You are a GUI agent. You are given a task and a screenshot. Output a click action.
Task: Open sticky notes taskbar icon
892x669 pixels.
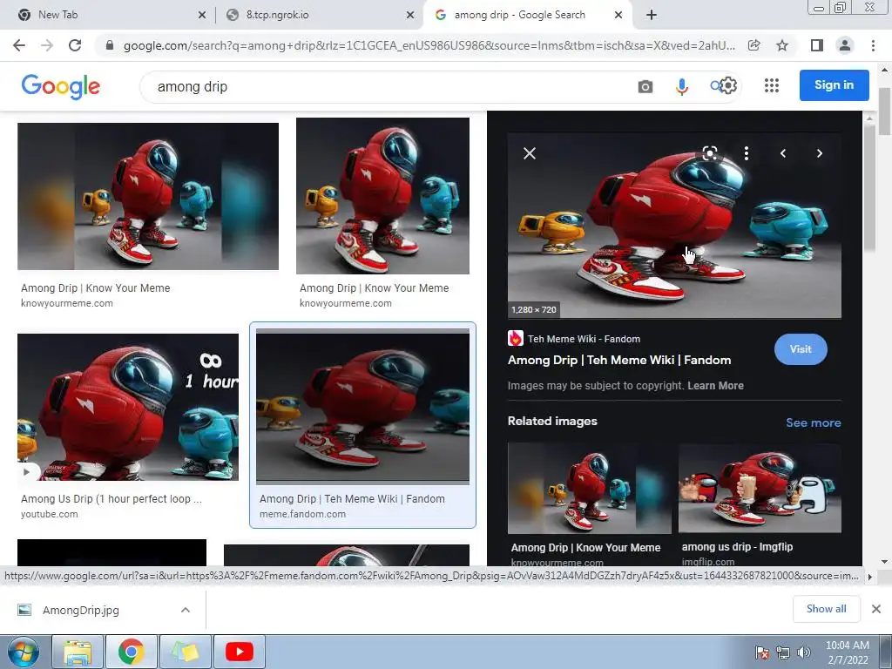pyautogui.click(x=186, y=652)
